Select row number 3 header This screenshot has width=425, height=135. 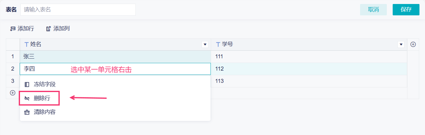tap(13, 81)
